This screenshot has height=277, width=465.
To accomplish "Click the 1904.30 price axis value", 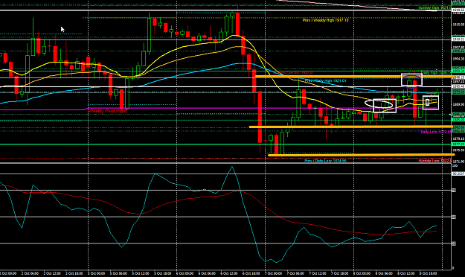I will pyautogui.click(x=458, y=59).
